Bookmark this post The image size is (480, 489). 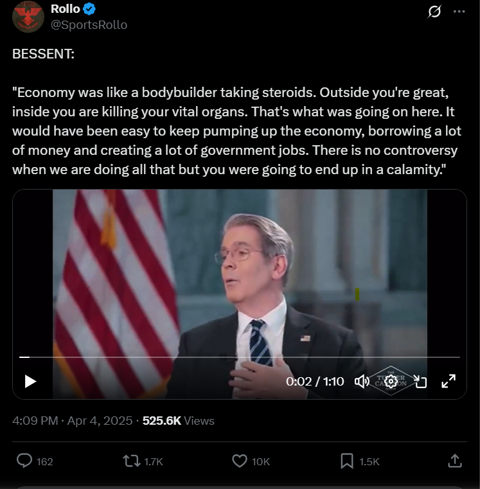click(347, 461)
